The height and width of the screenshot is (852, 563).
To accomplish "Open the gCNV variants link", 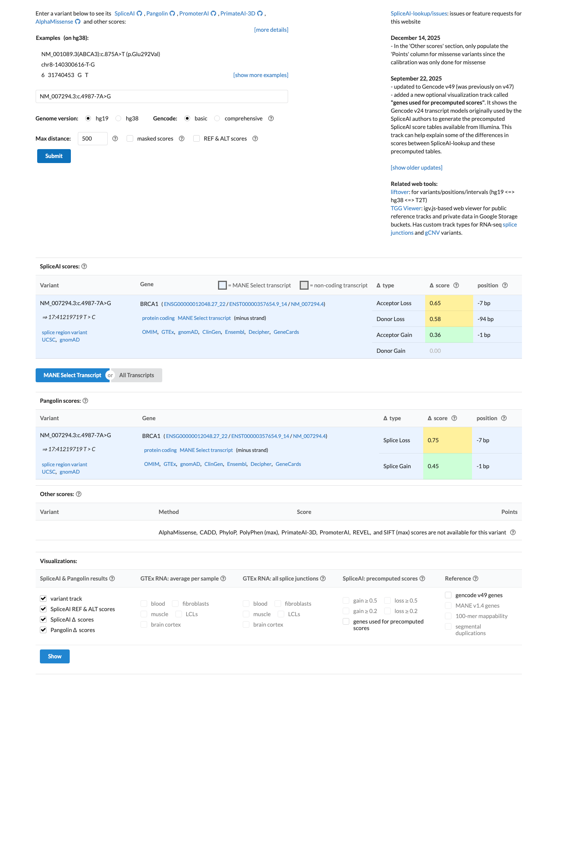I will click(x=432, y=233).
